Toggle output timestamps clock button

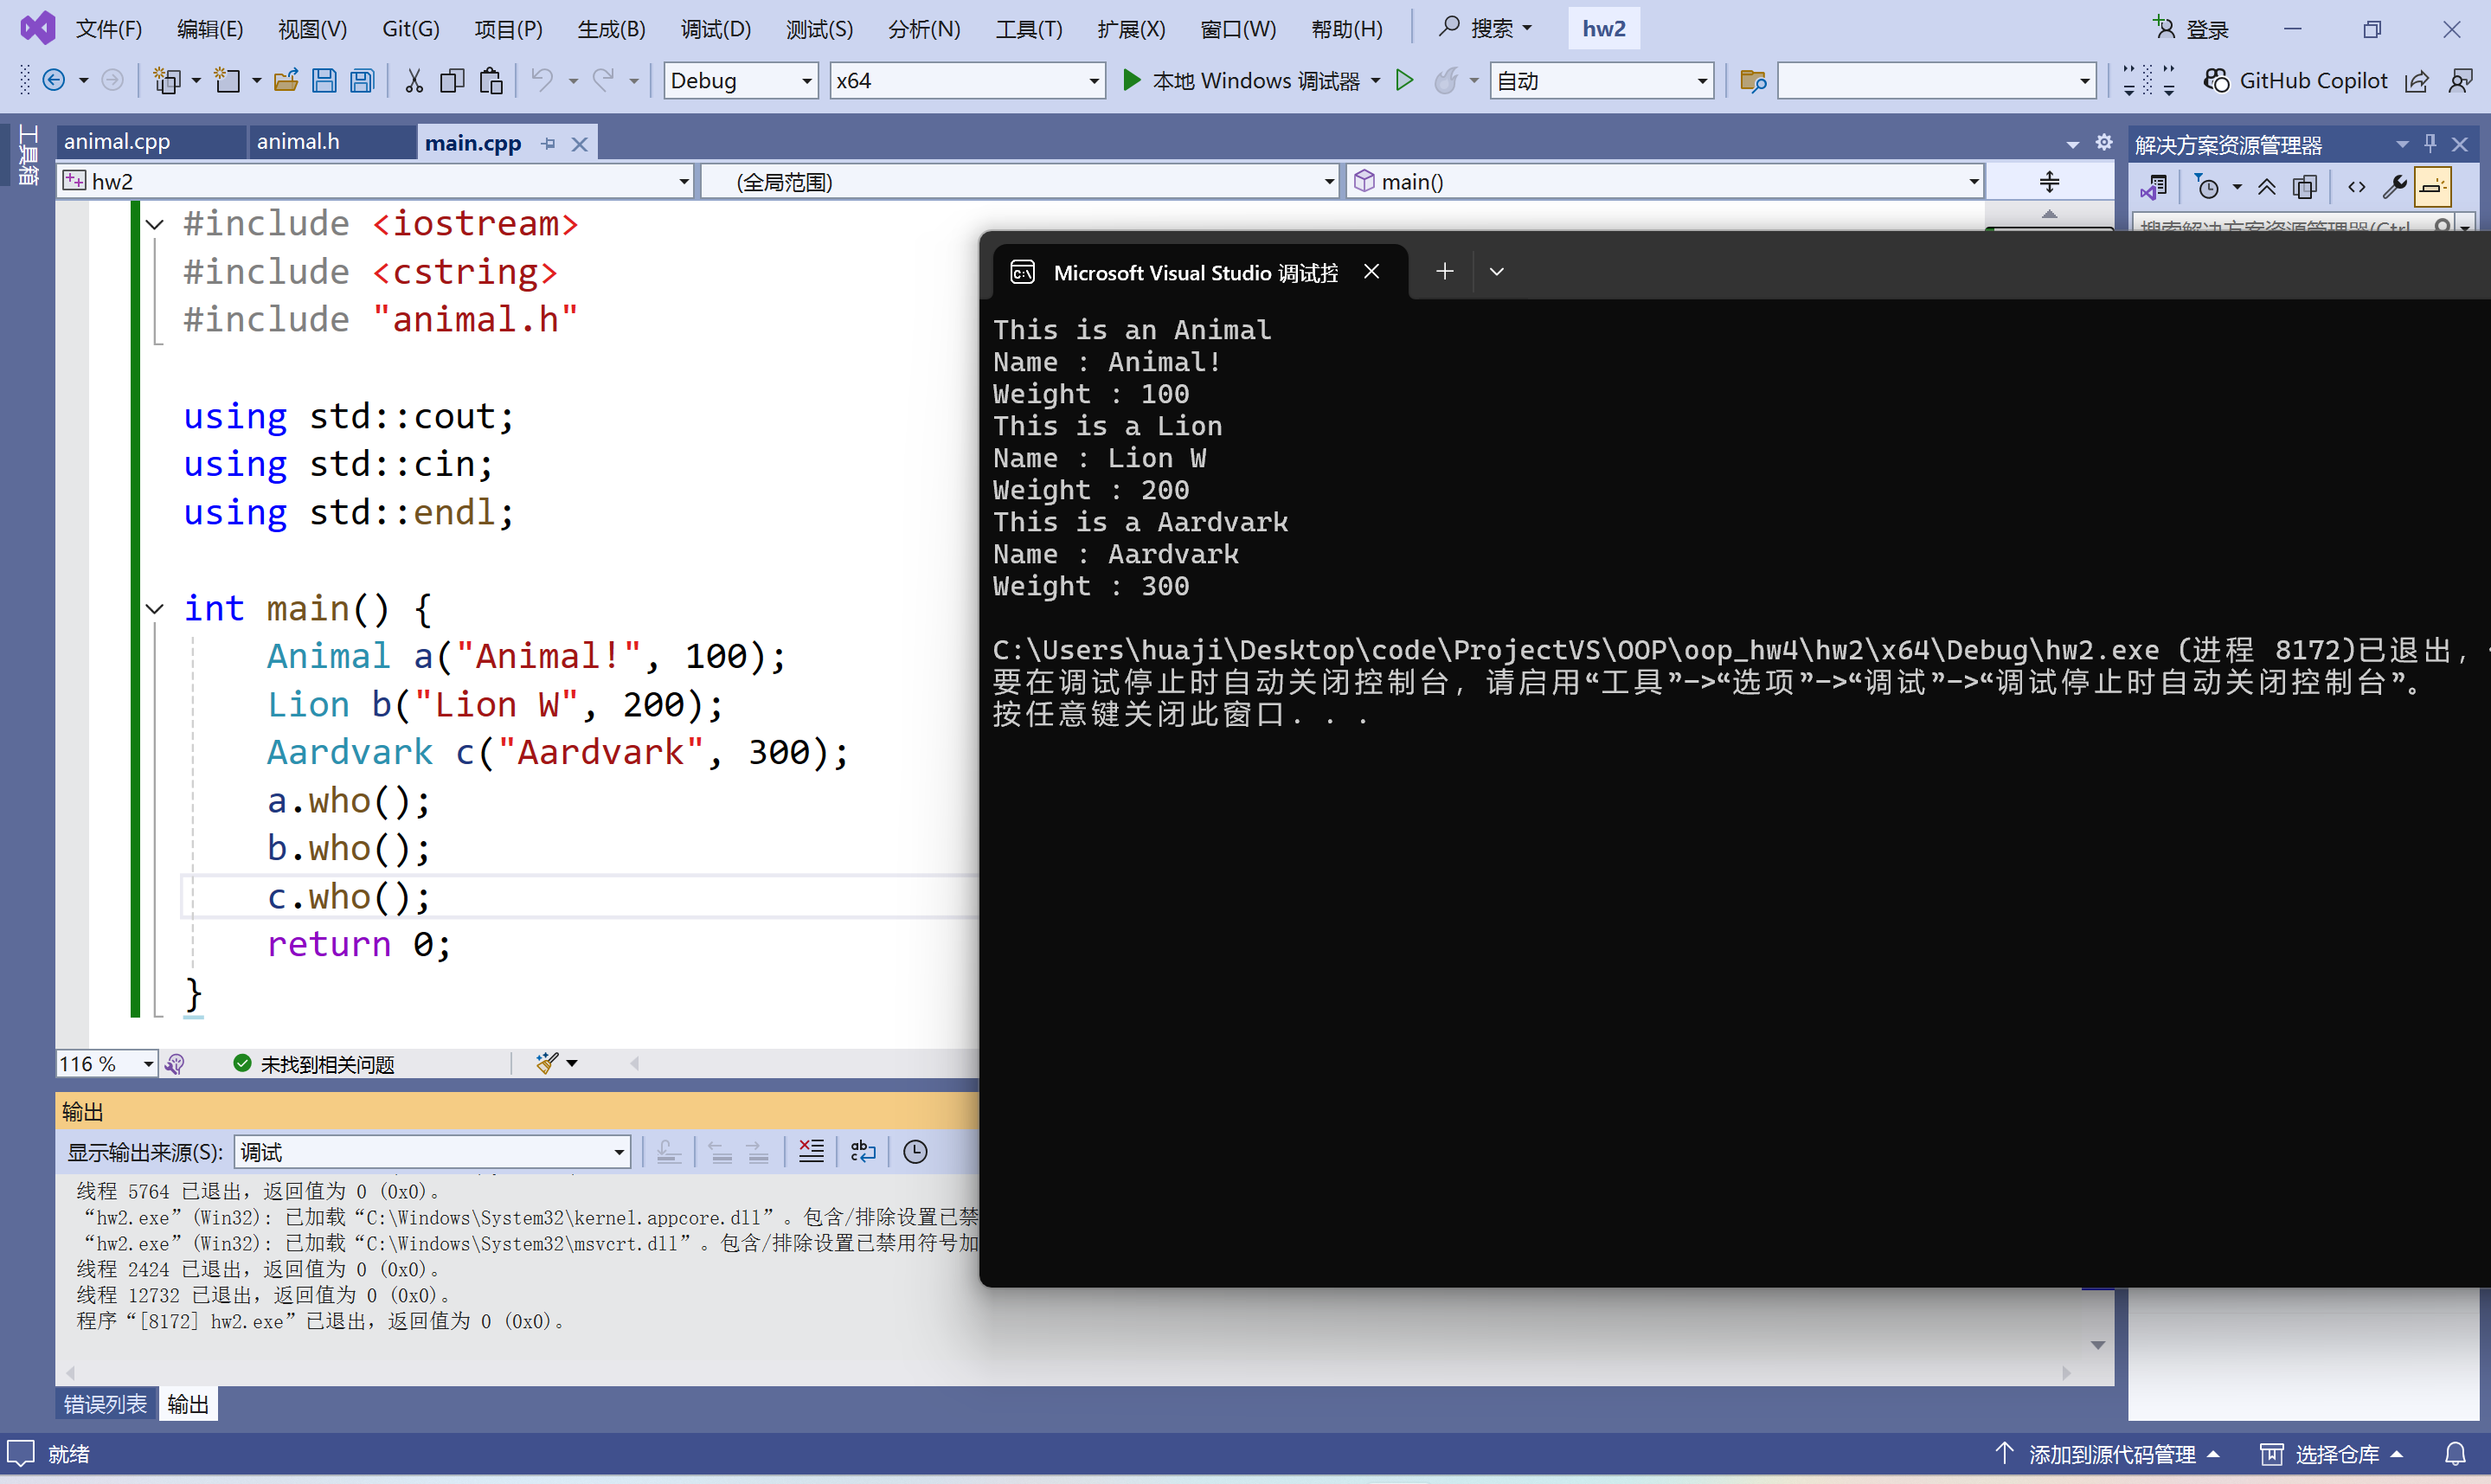(915, 1152)
